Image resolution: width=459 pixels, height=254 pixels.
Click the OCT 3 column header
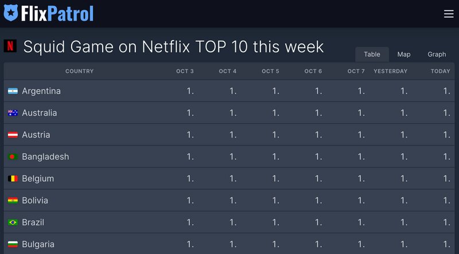185,71
